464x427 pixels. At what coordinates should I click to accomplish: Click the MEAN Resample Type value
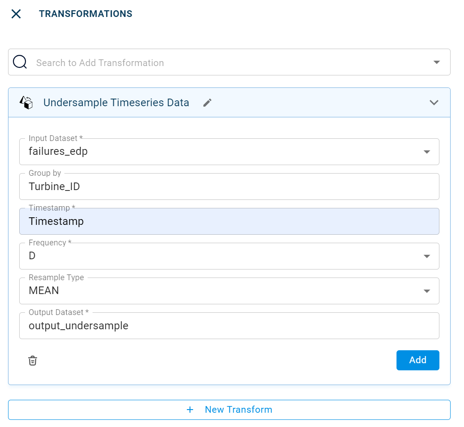(44, 291)
